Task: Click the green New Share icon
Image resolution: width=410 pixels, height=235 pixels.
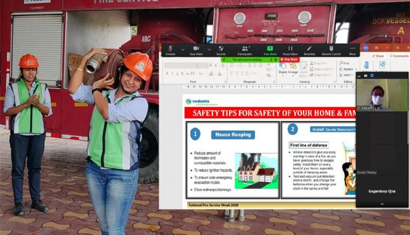Action: click(270, 49)
